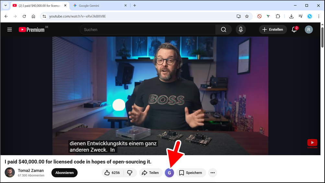Open Tomaž Zaman channel link
Image resolution: width=325 pixels, height=183 pixels.
point(31,170)
